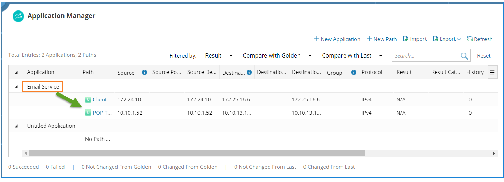
Task: Collapse all rows using header triangle
Action: (16, 73)
